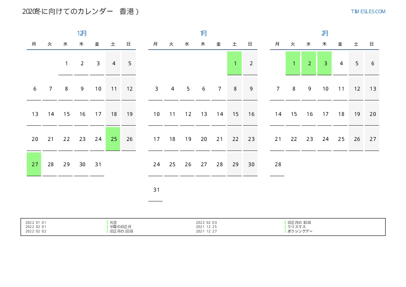Click the 金 weekday header under 2月

[x=340, y=44]
